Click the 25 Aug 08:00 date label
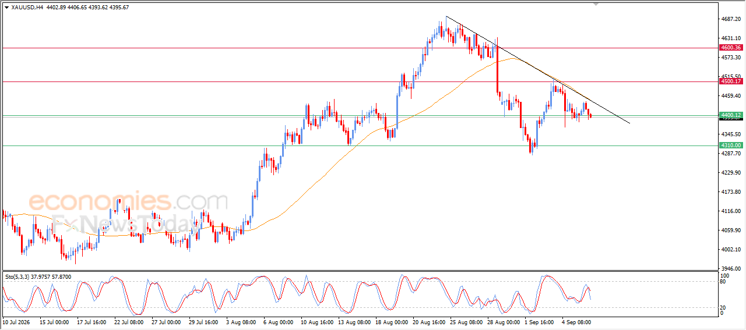The image size is (746, 330). (x=466, y=321)
